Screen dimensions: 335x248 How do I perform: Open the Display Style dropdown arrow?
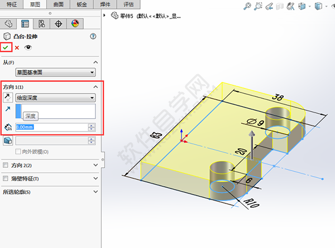[x=326, y=7]
